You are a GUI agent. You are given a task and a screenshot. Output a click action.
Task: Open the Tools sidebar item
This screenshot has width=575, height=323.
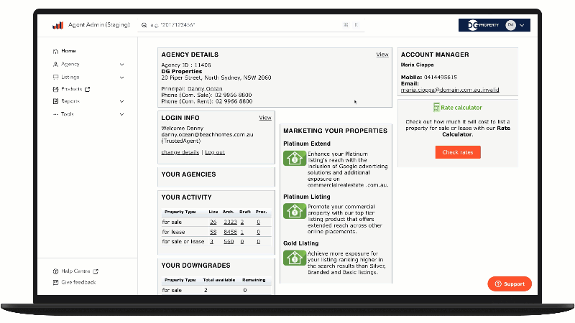pos(68,114)
